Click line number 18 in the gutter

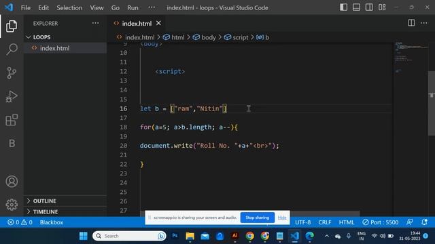click(124, 127)
